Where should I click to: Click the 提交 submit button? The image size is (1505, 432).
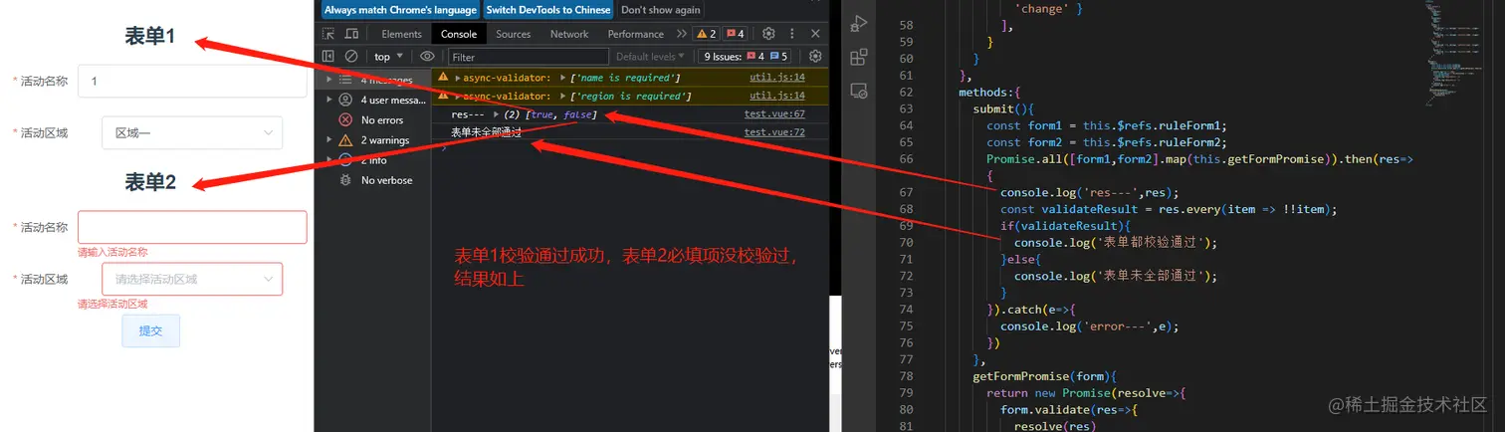point(150,330)
